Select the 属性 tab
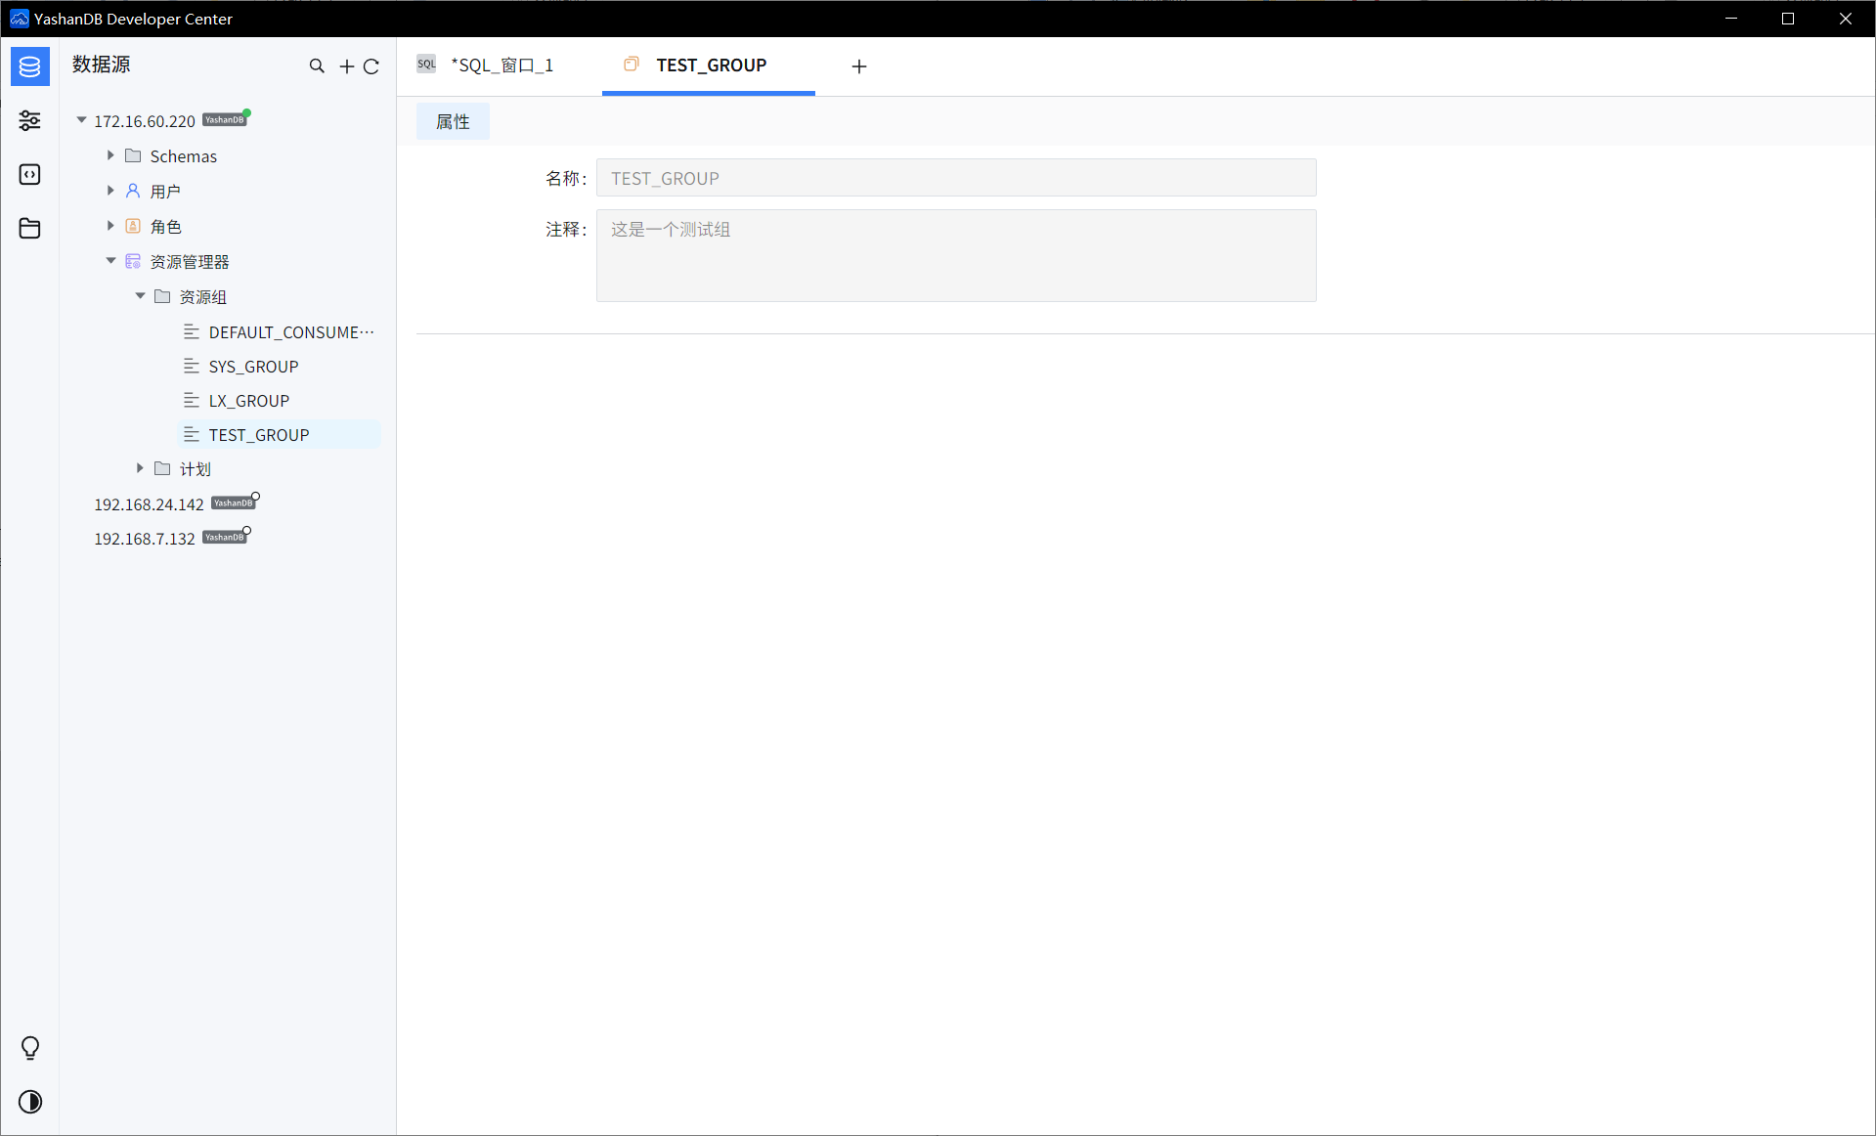 pyautogui.click(x=453, y=121)
